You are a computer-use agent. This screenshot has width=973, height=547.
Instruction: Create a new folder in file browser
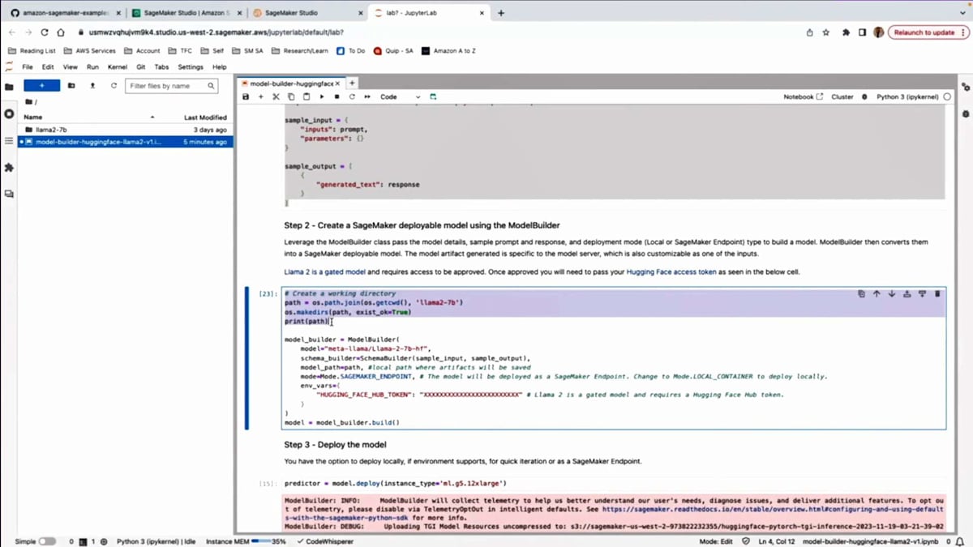[71, 86]
